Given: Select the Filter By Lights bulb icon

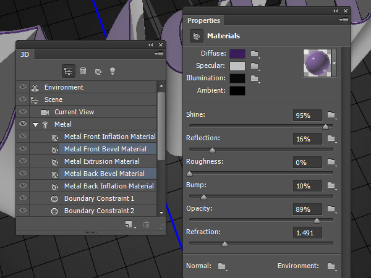Looking at the screenshot, I should (113, 71).
